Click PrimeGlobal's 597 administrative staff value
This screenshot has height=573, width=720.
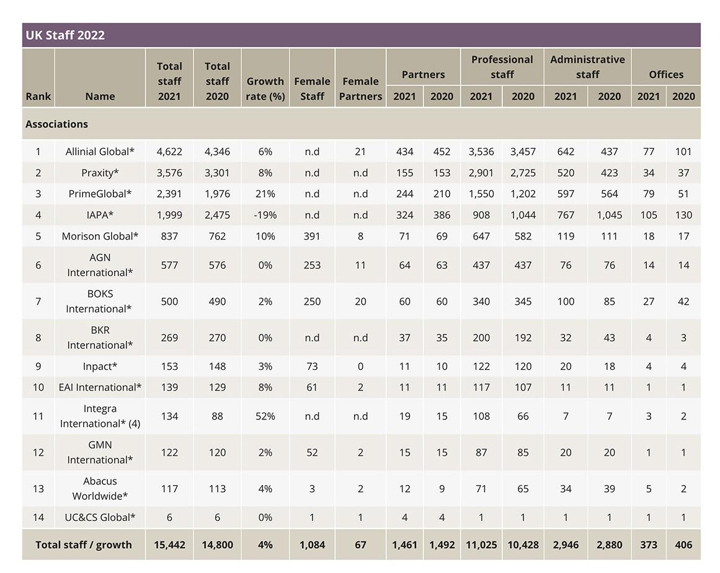click(566, 194)
